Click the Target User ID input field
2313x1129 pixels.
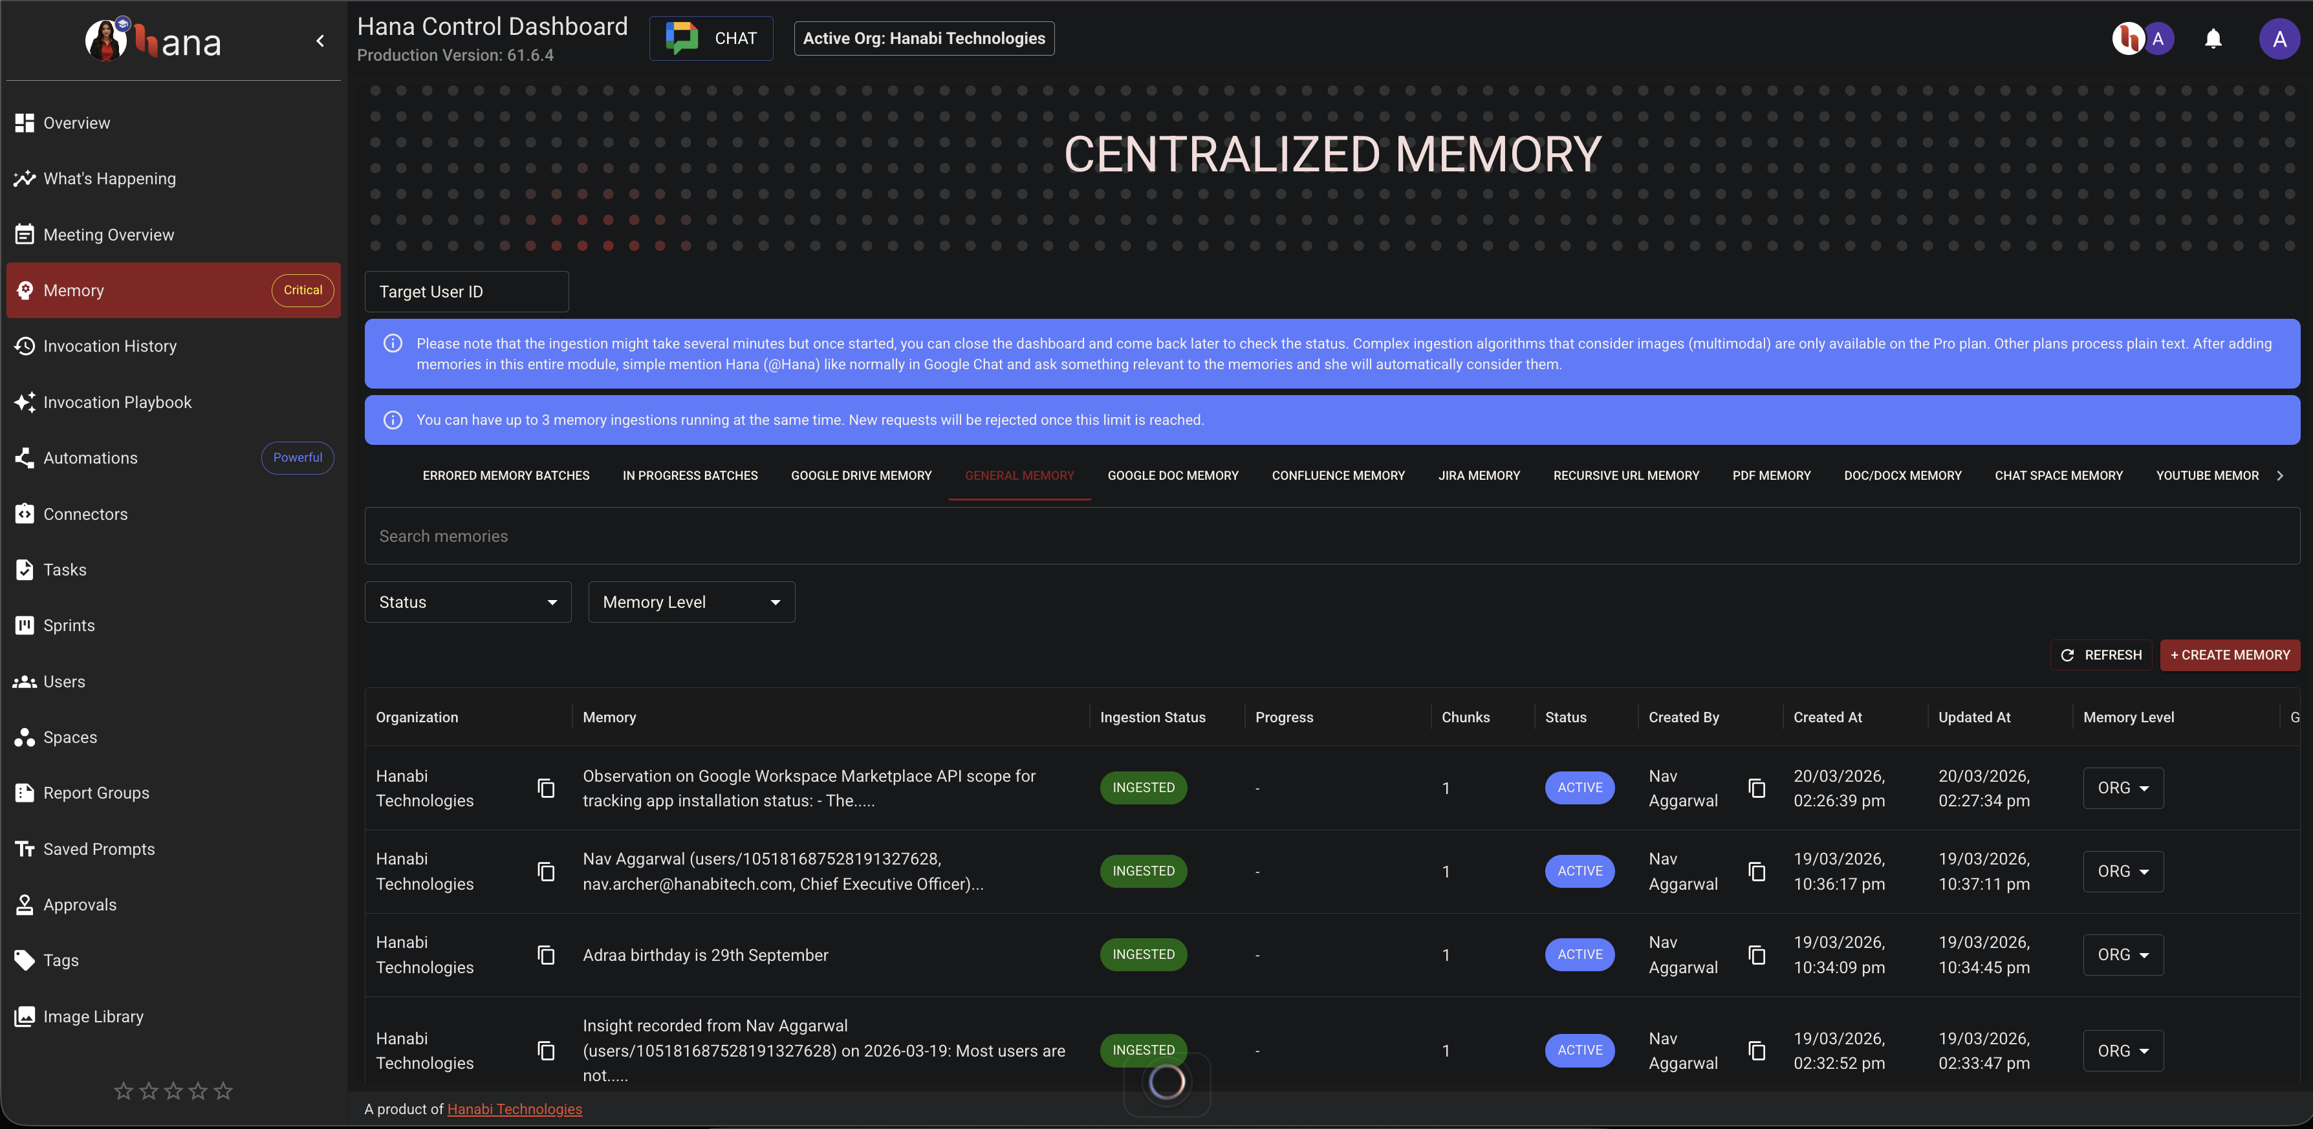tap(466, 291)
